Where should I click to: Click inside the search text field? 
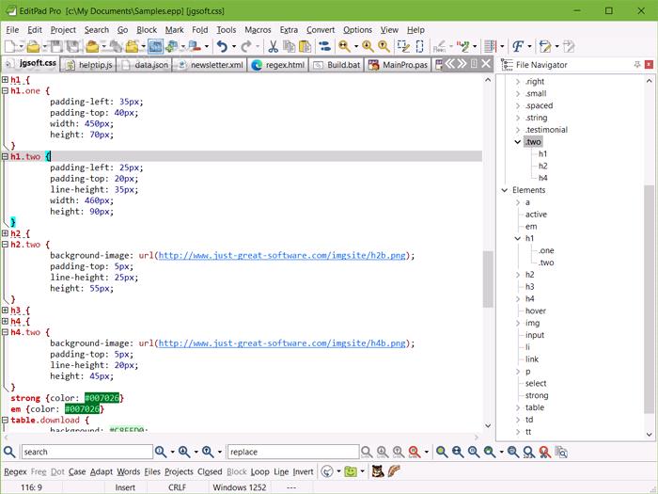pos(85,452)
